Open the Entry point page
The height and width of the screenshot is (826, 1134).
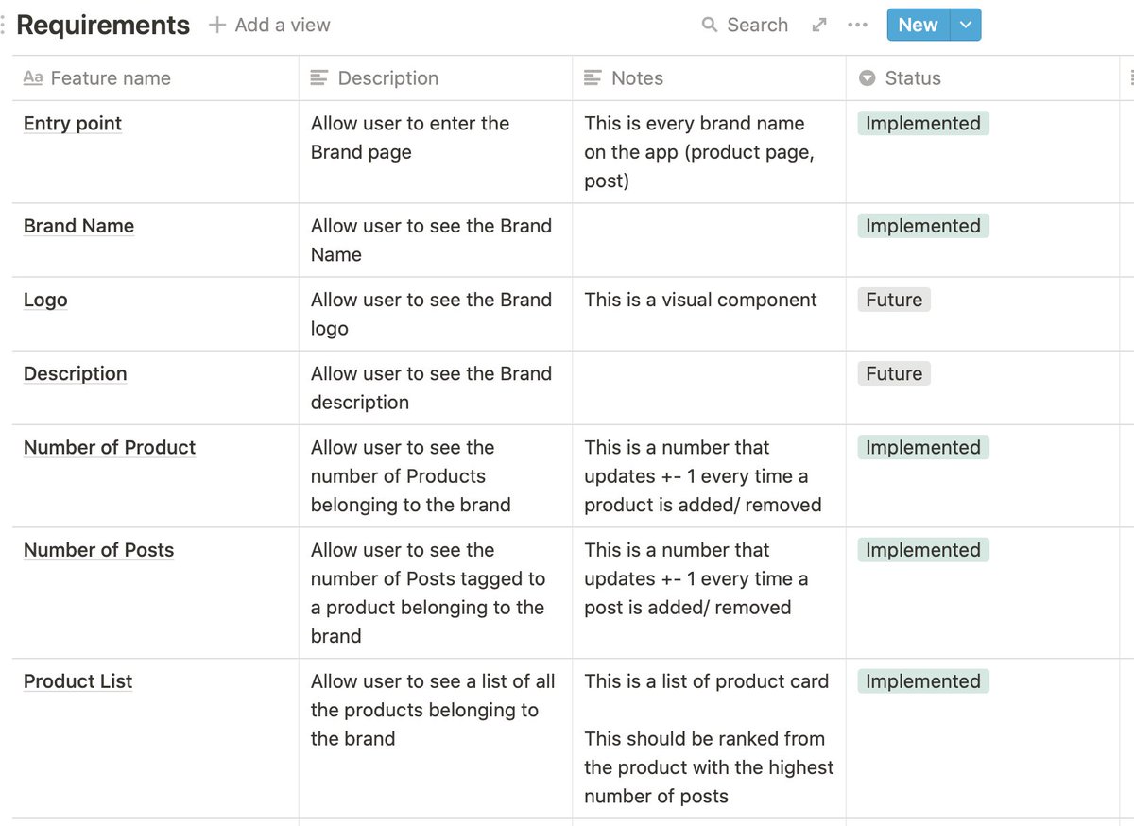click(73, 124)
